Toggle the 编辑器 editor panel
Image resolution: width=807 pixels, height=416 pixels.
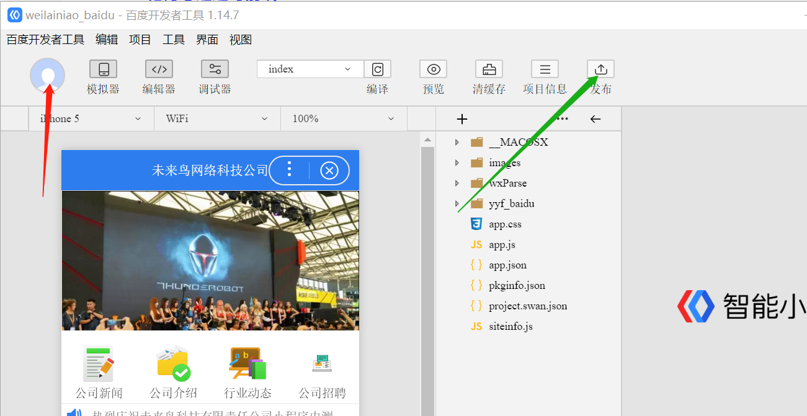(x=159, y=69)
